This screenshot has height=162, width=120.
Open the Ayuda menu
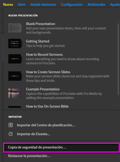pos(115,4)
